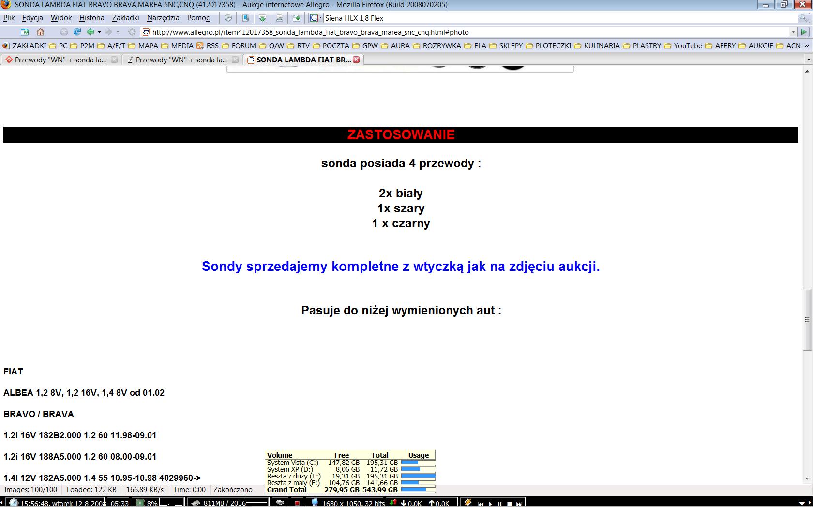Viewport: 813px width, 508px height.
Task: Open the RSS feed bookmark
Action: tap(207, 45)
